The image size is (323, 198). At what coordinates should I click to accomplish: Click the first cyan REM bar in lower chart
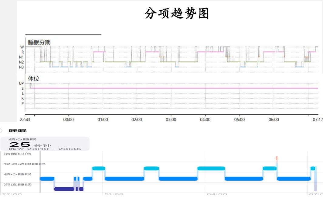99,168
